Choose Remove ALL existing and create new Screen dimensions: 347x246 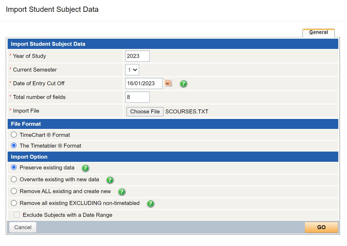click(14, 191)
